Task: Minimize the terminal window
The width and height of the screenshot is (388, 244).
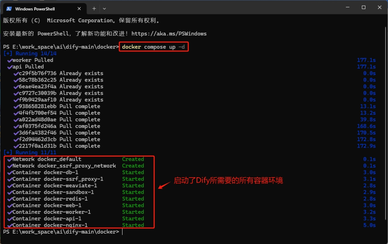Action: point(348,7)
